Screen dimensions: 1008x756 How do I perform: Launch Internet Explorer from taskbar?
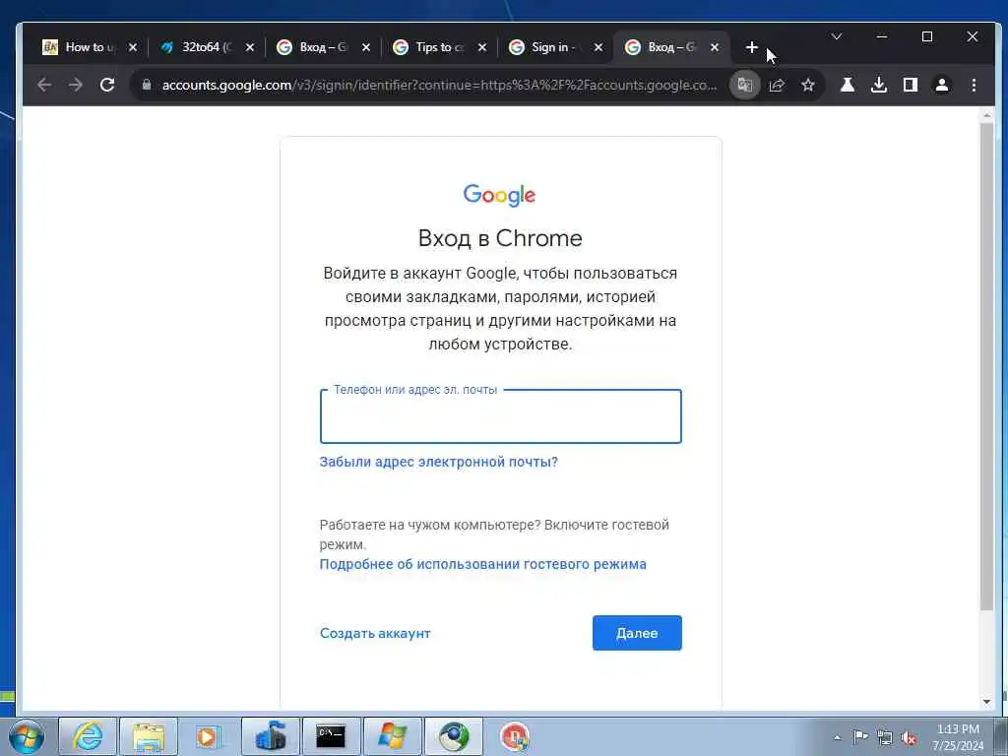tap(88, 736)
